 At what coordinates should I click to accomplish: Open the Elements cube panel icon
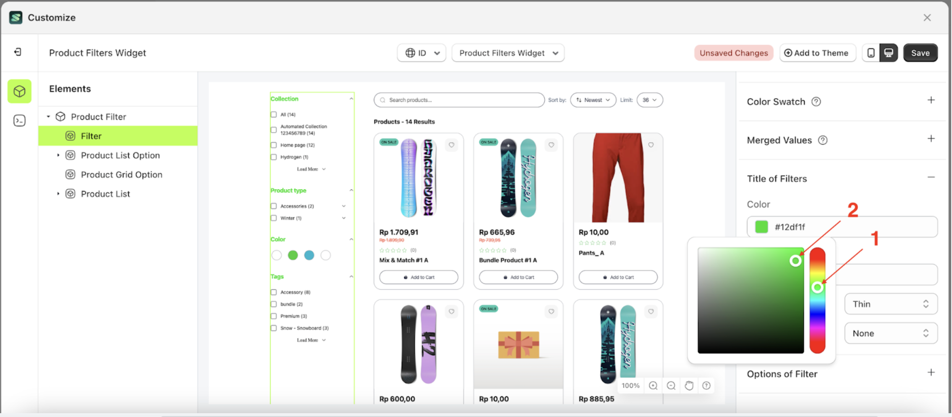(19, 91)
